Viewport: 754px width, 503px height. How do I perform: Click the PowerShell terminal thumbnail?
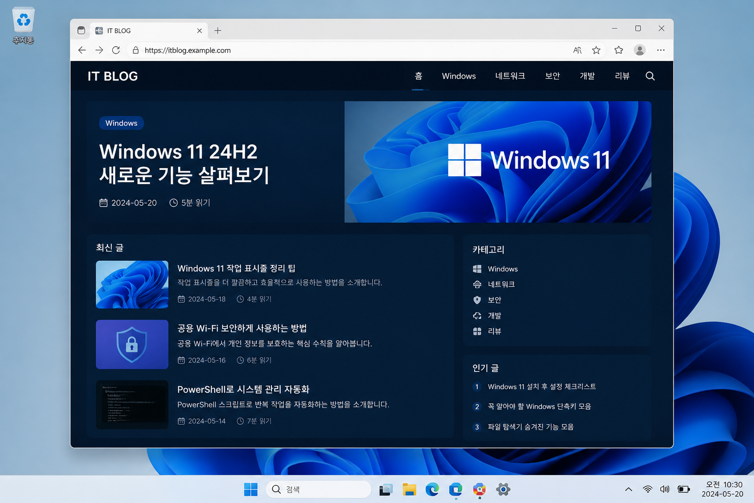point(132,405)
